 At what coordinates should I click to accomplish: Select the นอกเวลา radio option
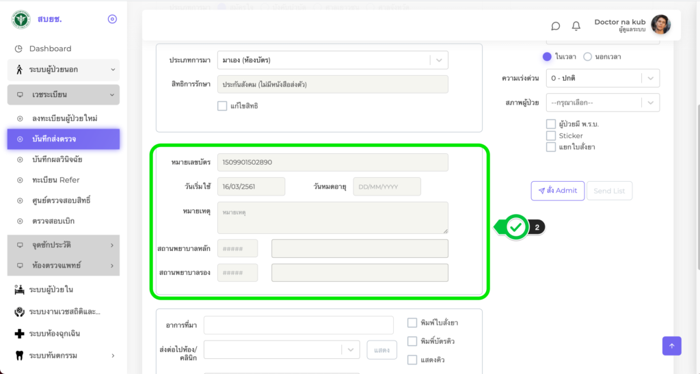point(587,57)
